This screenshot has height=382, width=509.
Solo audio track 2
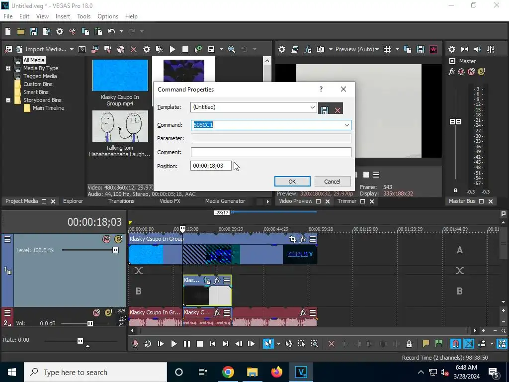(x=108, y=312)
